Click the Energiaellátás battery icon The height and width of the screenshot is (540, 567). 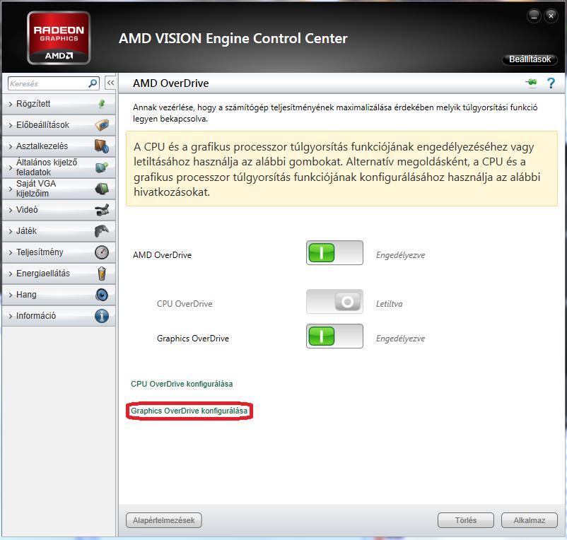tap(102, 274)
